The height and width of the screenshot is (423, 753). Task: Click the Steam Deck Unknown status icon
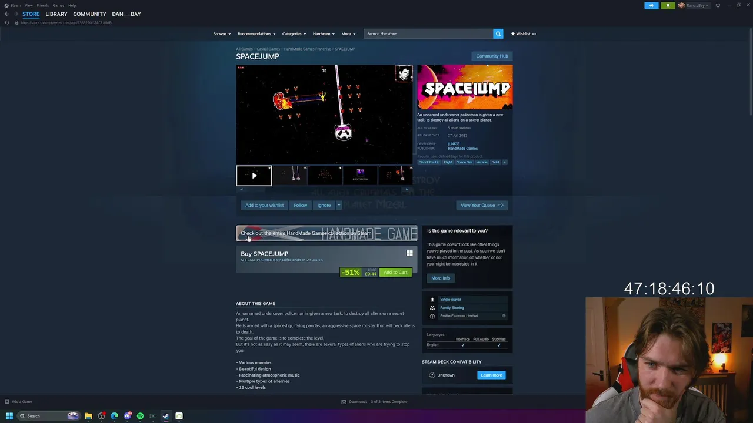(x=432, y=375)
